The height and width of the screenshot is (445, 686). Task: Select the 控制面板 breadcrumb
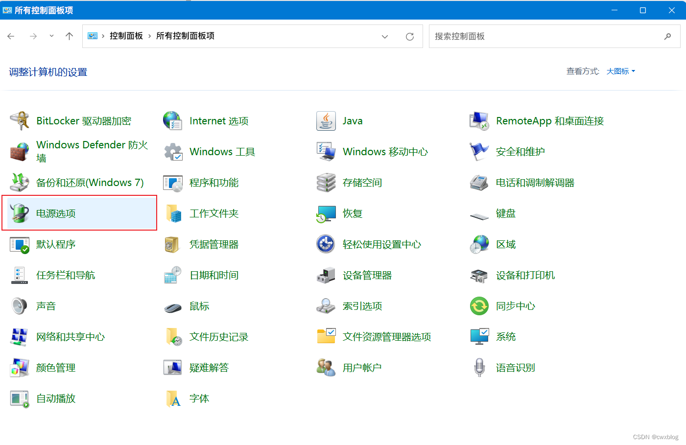click(x=126, y=36)
